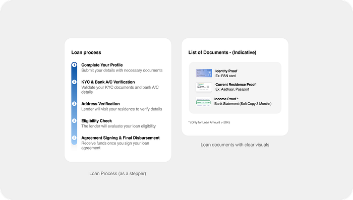This screenshot has width=353, height=200.
Task: Click the Complete Your Profile step title
Action: (x=102, y=65)
